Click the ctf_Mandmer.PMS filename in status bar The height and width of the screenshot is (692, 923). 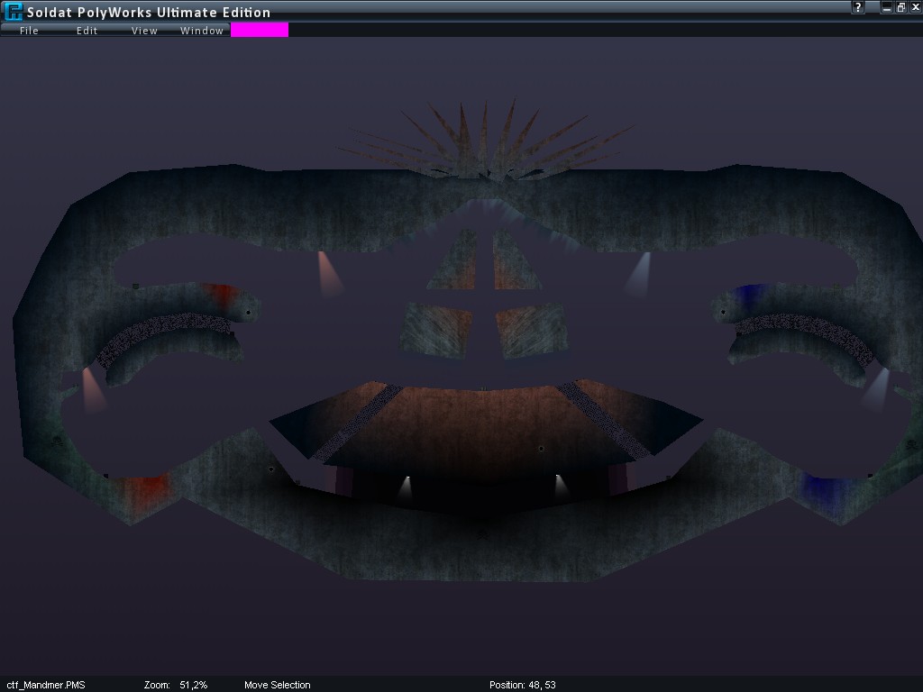(x=46, y=685)
